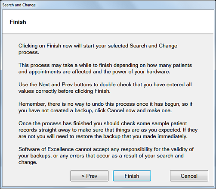
Task: Cancel the Search and Change wizard
Action: coord(189,176)
